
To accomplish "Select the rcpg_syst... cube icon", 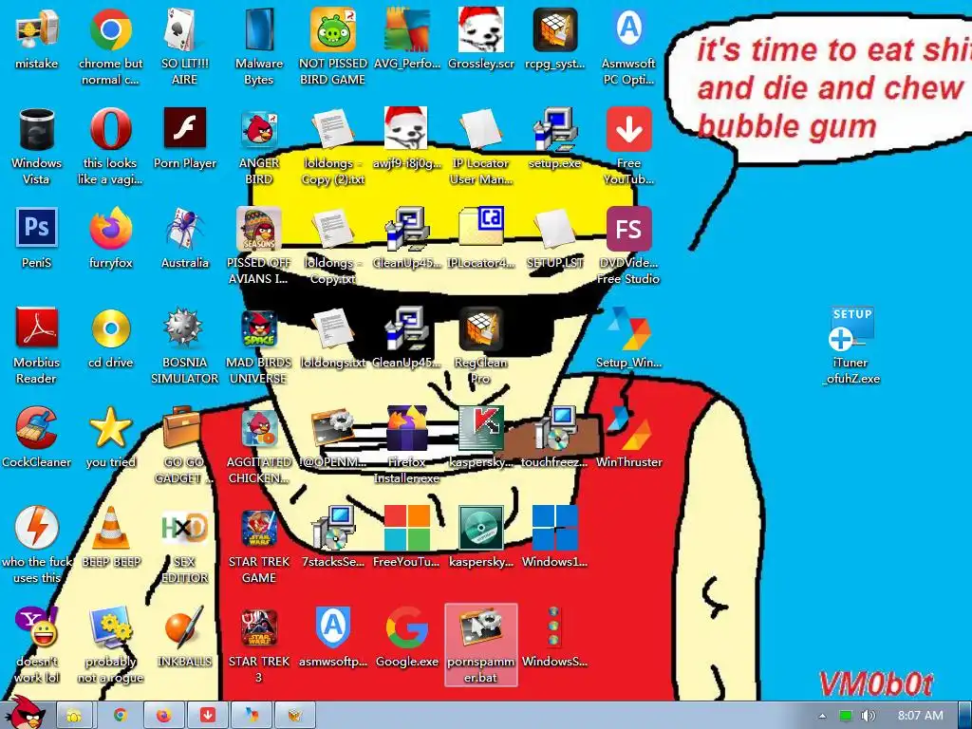I will click(x=554, y=29).
